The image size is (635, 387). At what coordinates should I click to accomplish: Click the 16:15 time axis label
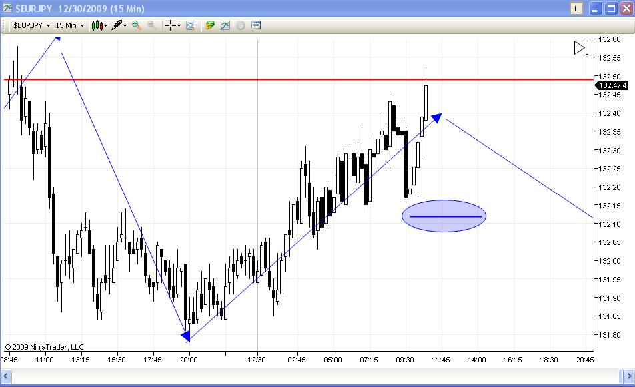[x=513, y=360]
